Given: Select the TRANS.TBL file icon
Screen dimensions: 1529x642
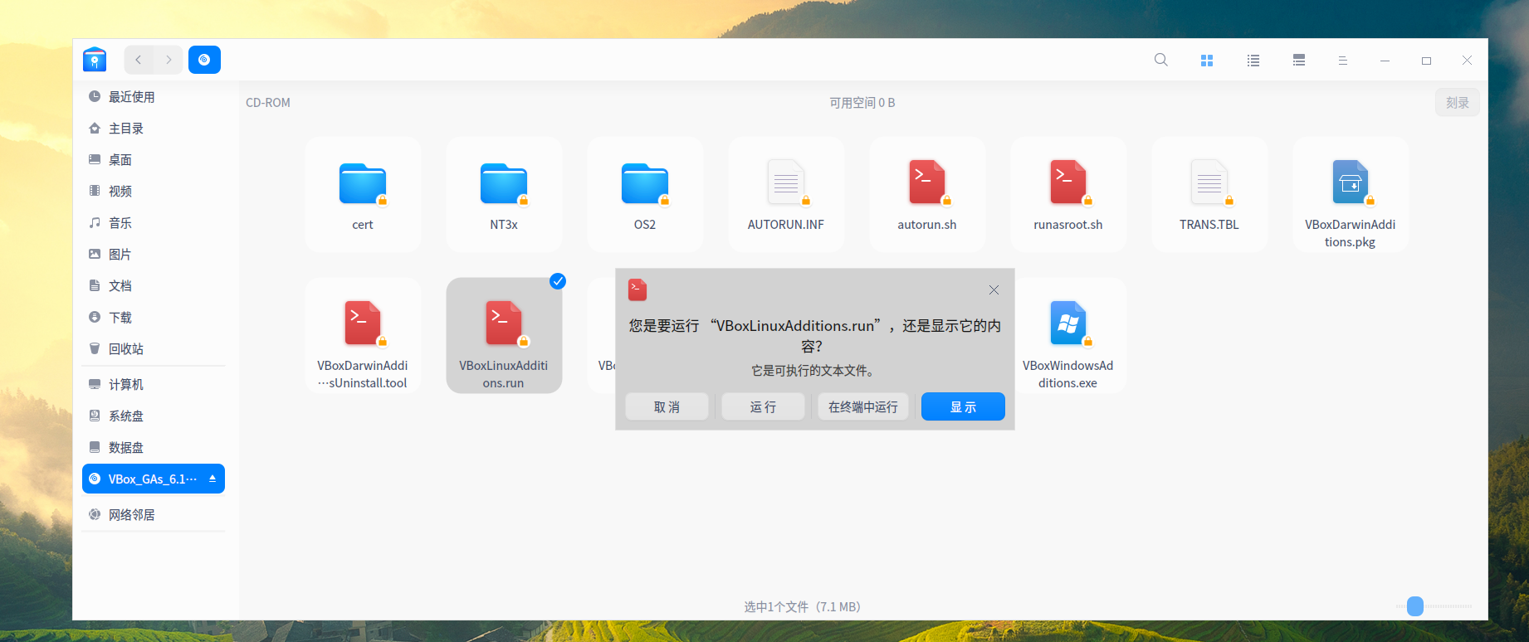Looking at the screenshot, I should click(1209, 182).
